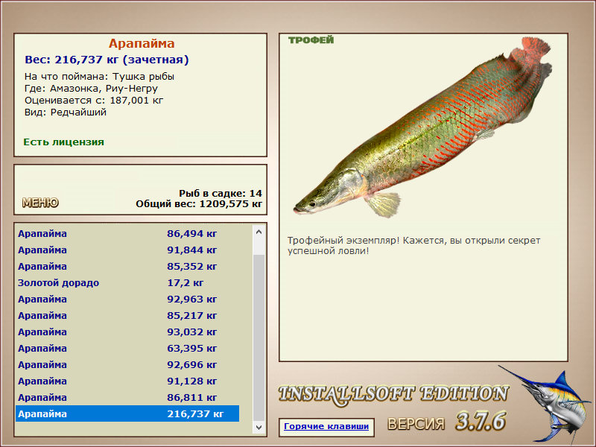The width and height of the screenshot is (596, 447).
Task: Open the Горячие клавиши link
Action: coord(326,426)
